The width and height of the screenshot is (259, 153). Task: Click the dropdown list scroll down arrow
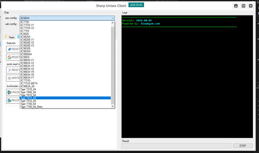[113, 106]
